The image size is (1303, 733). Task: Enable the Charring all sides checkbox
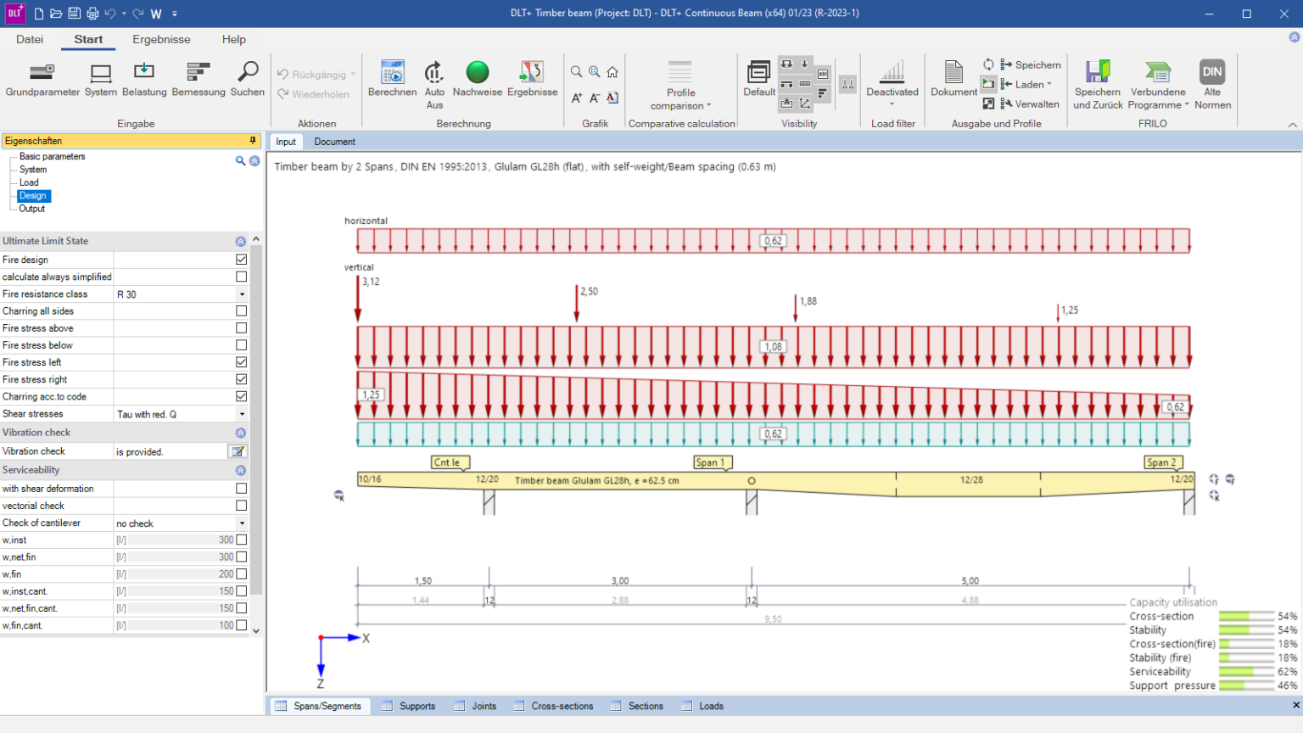click(242, 311)
